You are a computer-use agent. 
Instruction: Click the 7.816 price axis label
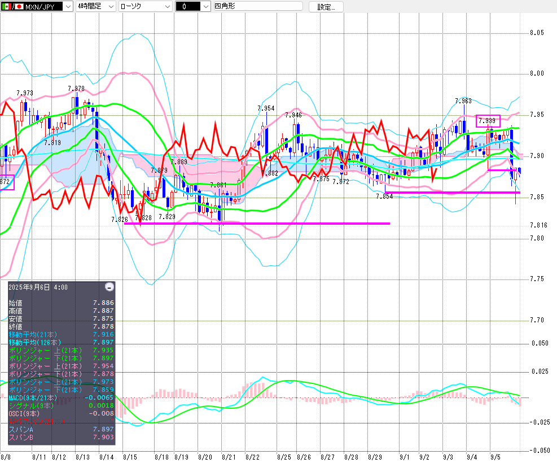click(x=538, y=225)
